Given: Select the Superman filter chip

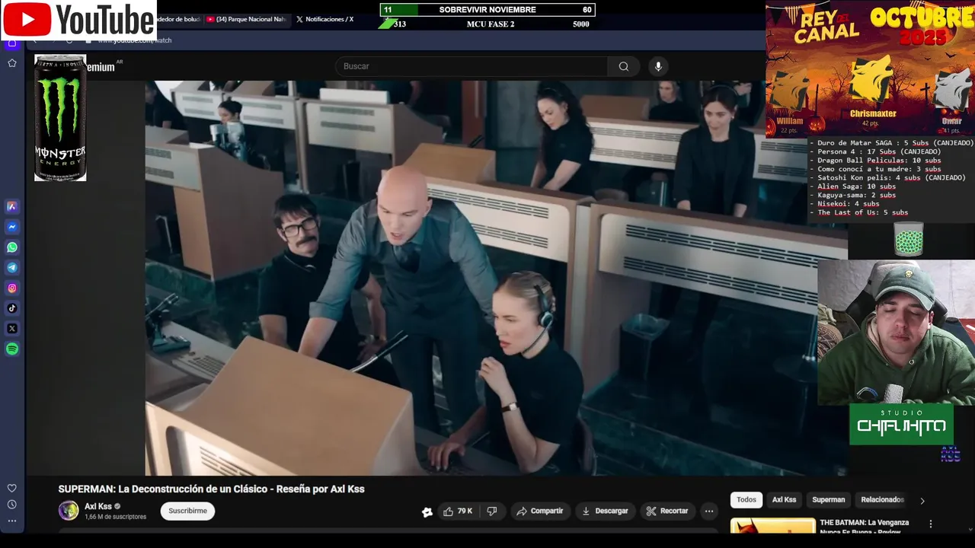Looking at the screenshot, I should click(x=829, y=500).
